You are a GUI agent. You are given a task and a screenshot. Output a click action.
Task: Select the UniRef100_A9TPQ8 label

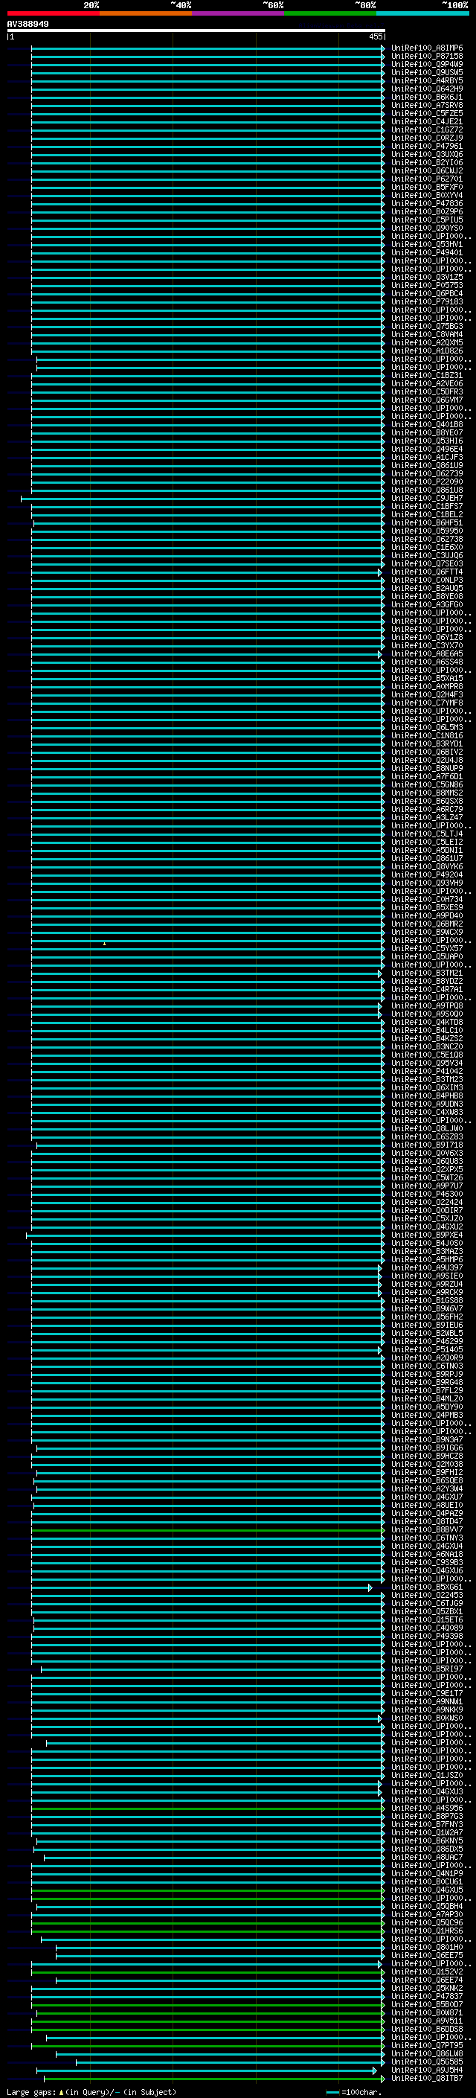coord(427,1006)
